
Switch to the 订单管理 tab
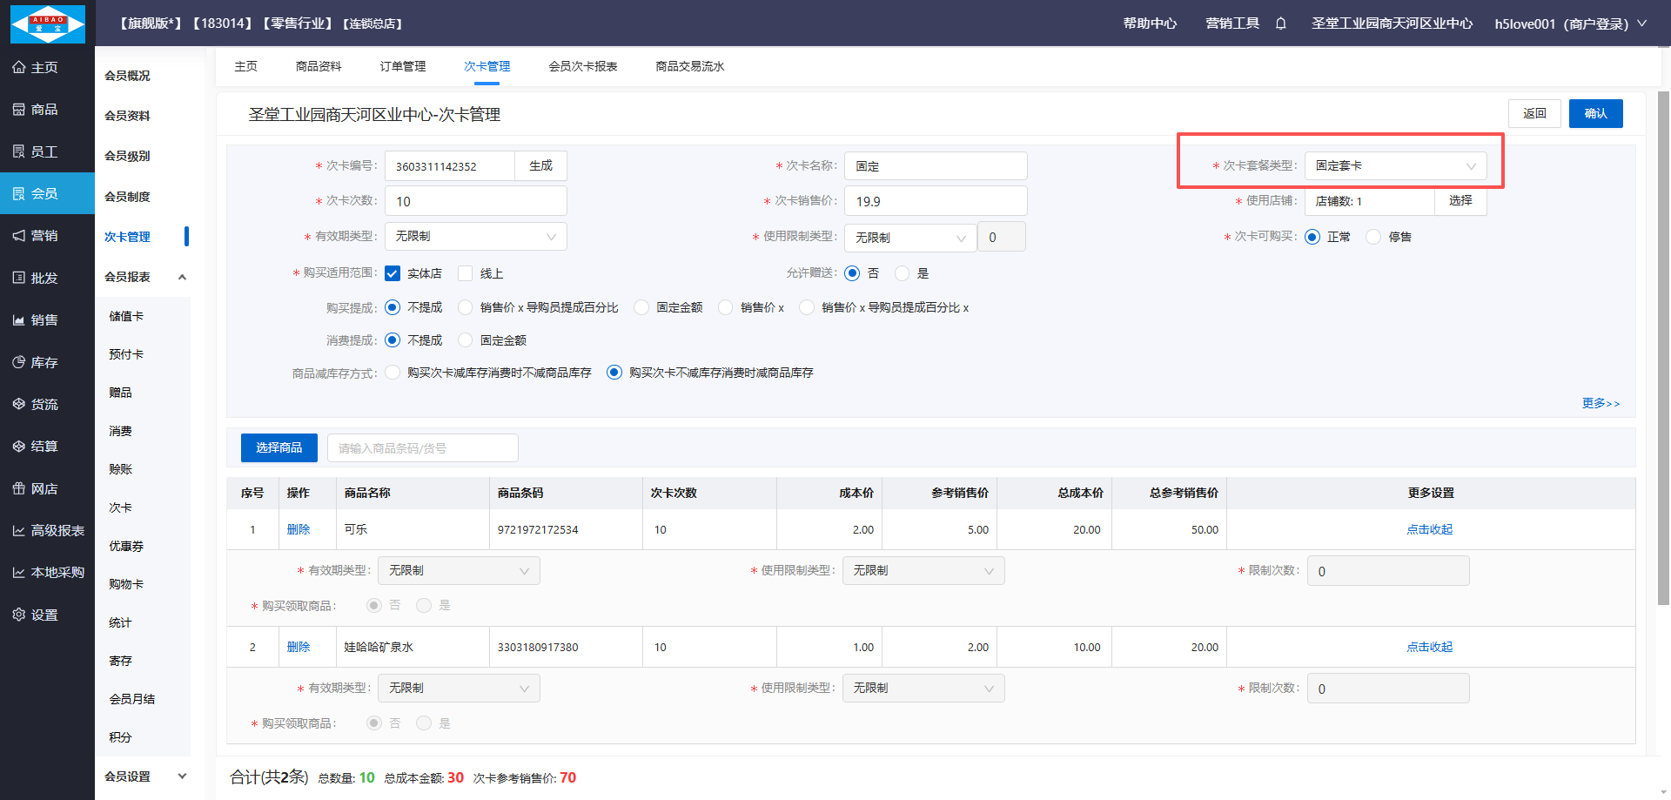(x=402, y=66)
